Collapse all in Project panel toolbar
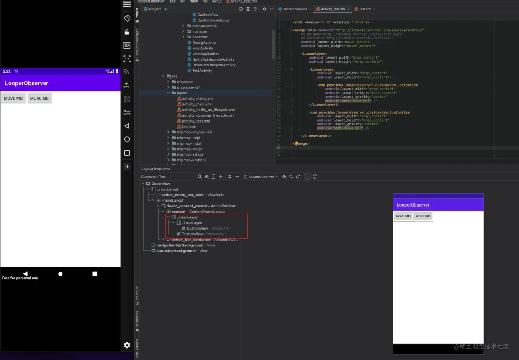 coord(256,9)
